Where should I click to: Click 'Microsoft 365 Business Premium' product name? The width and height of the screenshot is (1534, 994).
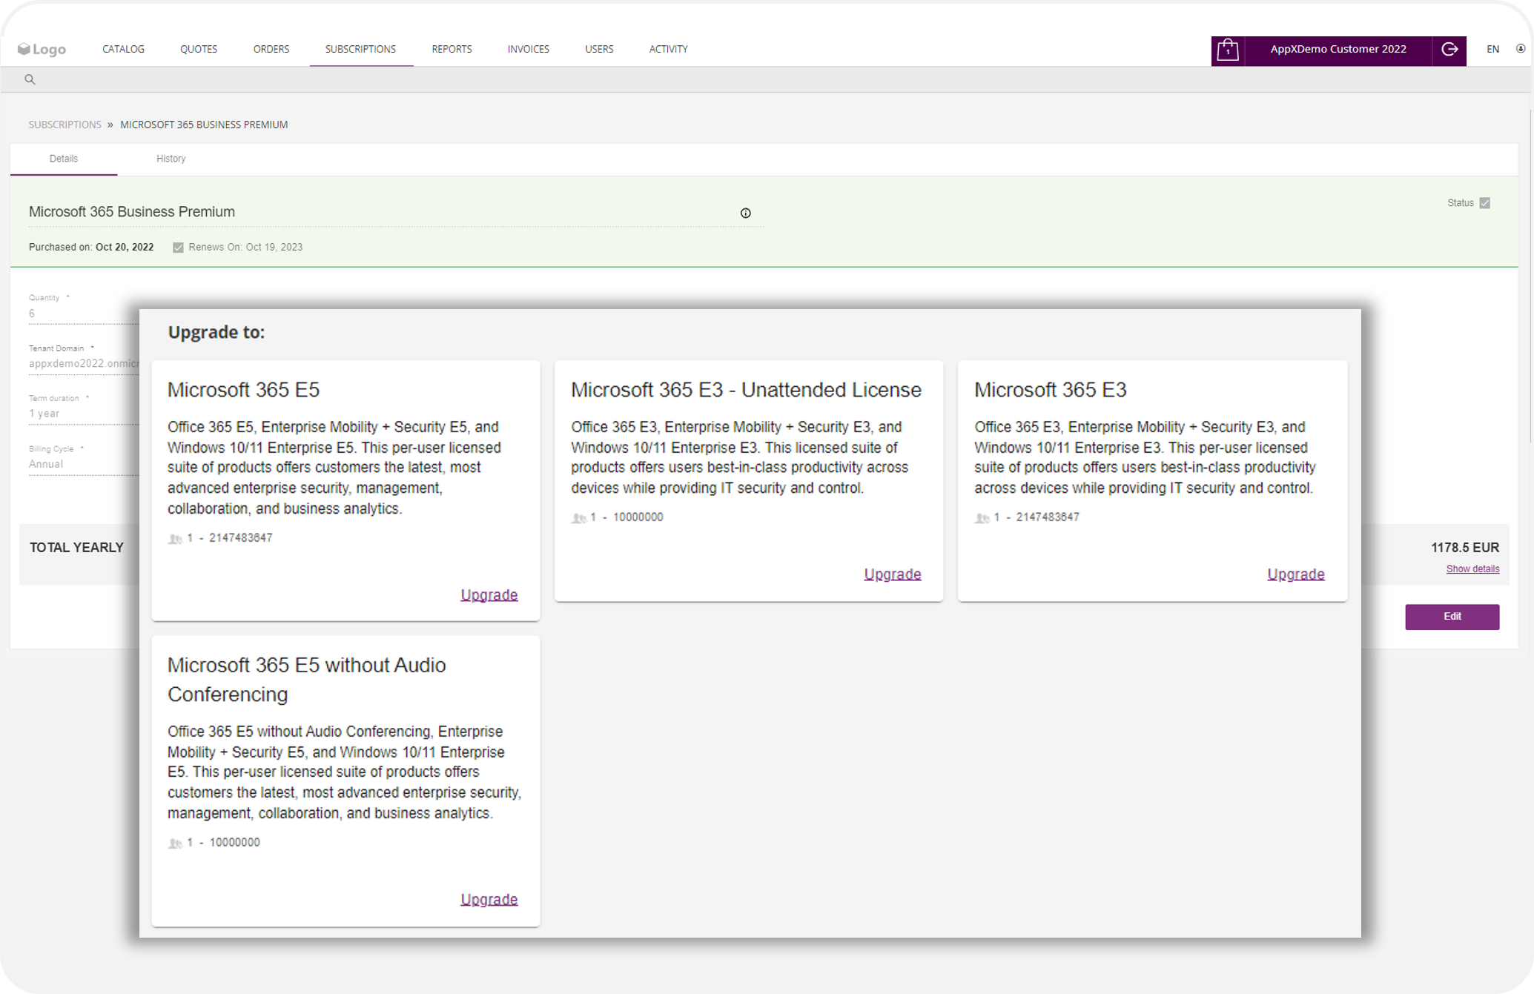(132, 212)
